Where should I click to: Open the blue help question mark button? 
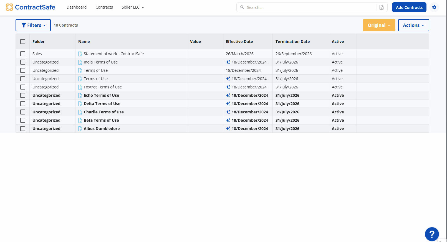pyautogui.click(x=432, y=234)
